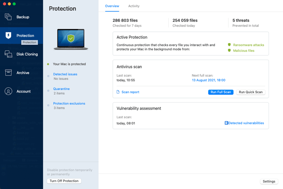Click the Malicious files shield icon
The width and height of the screenshot is (283, 189).
pos(229,50)
